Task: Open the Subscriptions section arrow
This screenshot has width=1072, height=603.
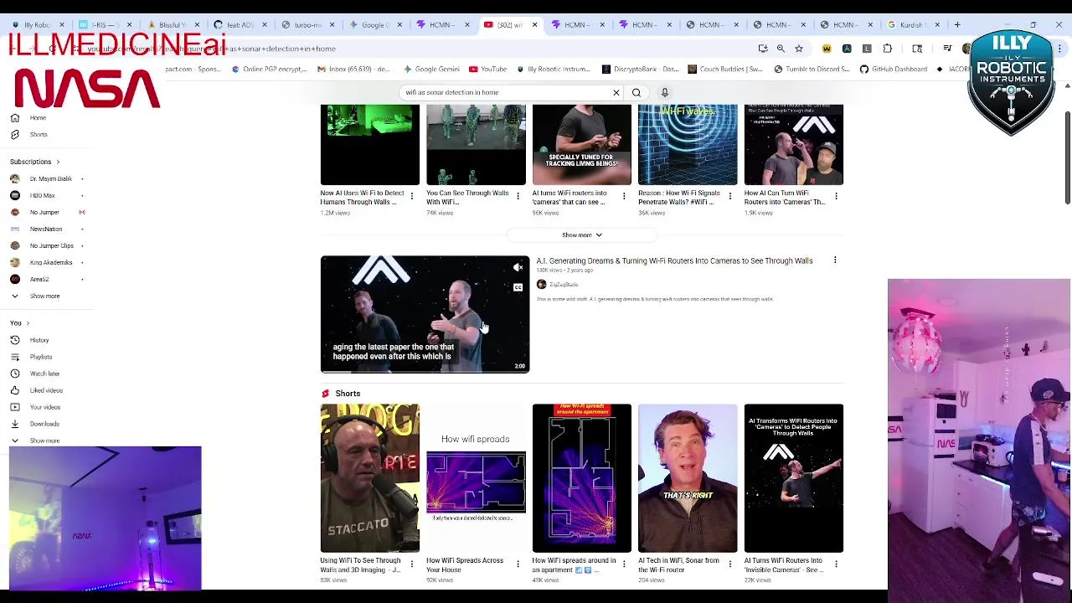Action: (x=58, y=162)
